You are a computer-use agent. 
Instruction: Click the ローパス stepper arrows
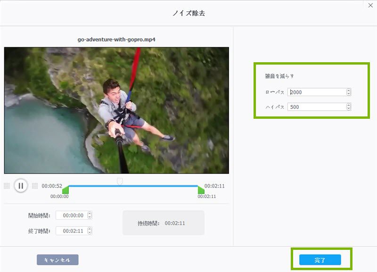348,92
